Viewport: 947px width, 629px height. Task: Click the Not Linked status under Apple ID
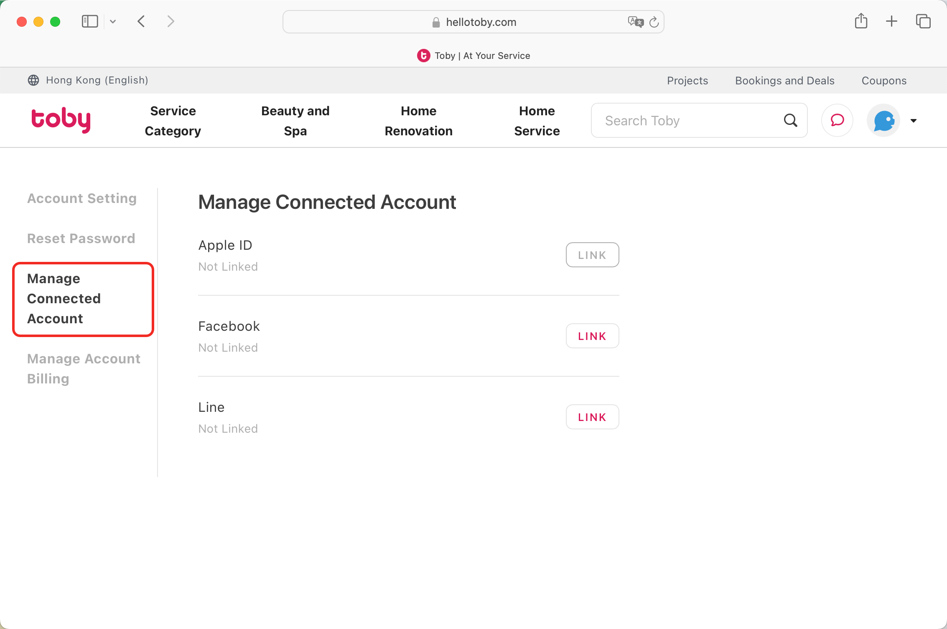coord(228,266)
